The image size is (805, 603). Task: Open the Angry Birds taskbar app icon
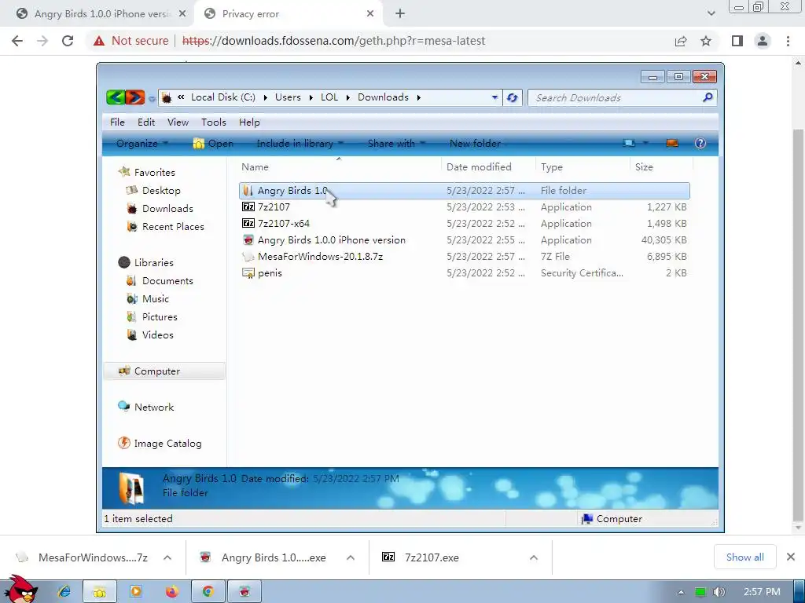coord(244,592)
